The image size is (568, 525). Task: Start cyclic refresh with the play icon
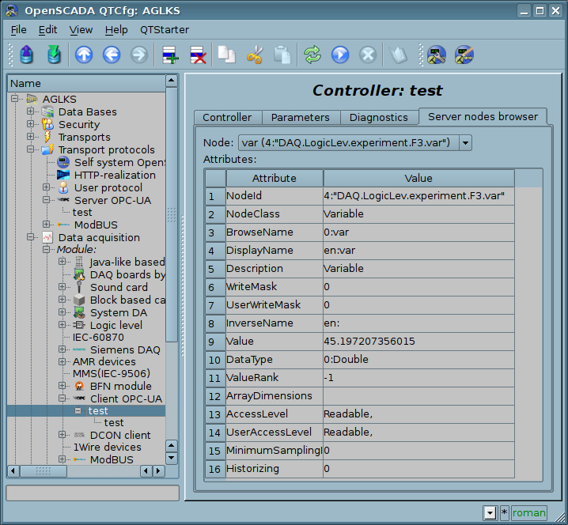point(340,55)
